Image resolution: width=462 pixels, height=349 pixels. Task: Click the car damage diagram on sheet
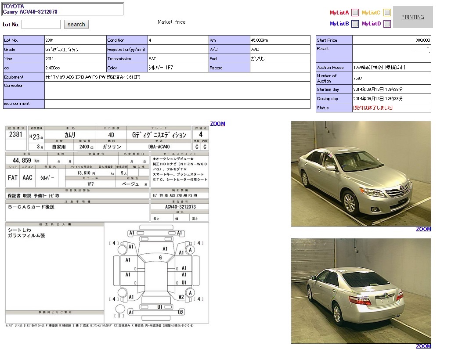(156, 273)
